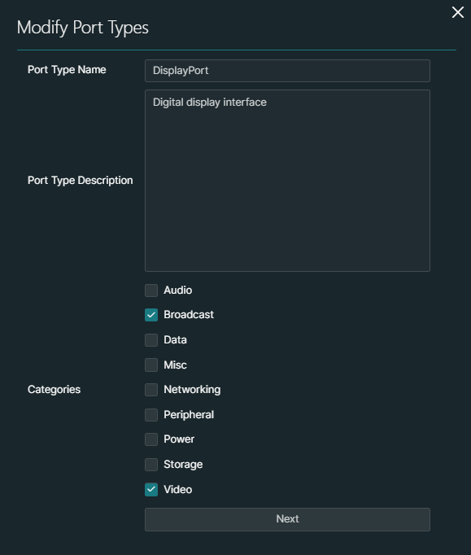
Task: Click the 'Port Type Description' label
Action: pos(81,181)
